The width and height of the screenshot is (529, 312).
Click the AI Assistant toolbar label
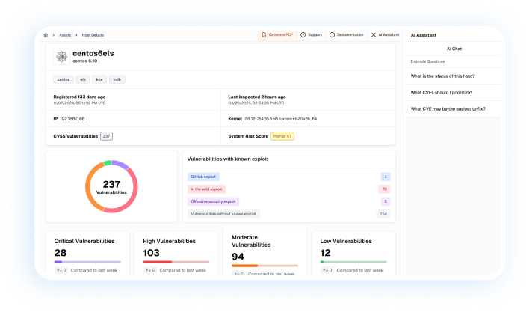[389, 34]
